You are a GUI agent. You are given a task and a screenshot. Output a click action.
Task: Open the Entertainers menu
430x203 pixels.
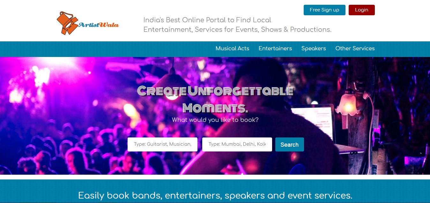coord(275,48)
